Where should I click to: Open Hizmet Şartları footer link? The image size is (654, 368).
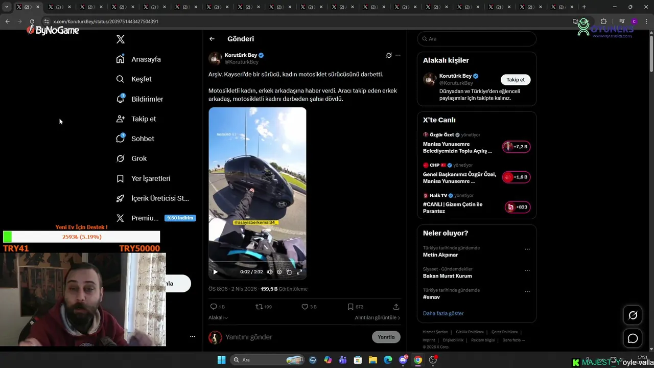click(x=435, y=332)
